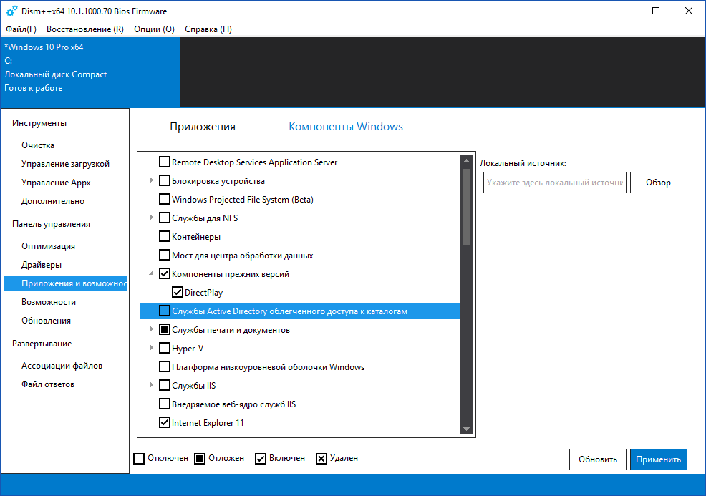Viewport: 706px width, 496px height.
Task: Open Драйверы in the sidebar
Action: pyautogui.click(x=42, y=265)
